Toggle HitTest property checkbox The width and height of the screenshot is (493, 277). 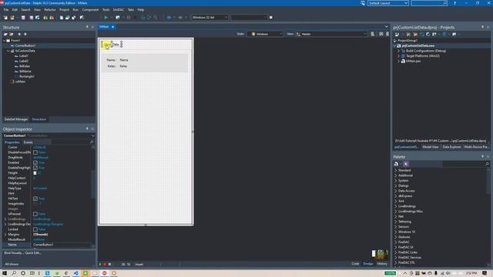tap(35, 199)
